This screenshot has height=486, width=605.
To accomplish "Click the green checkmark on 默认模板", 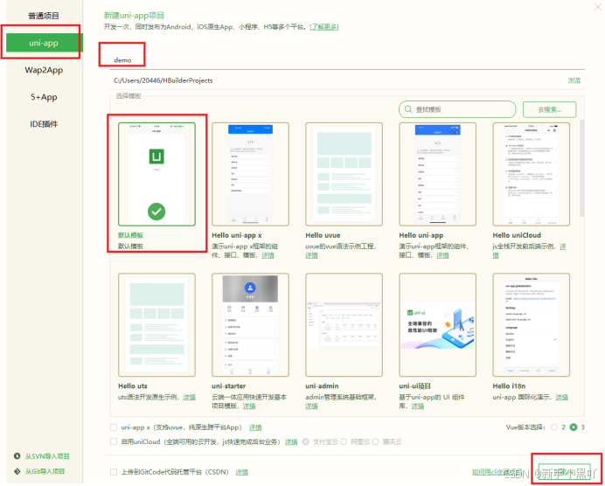I will (156, 212).
